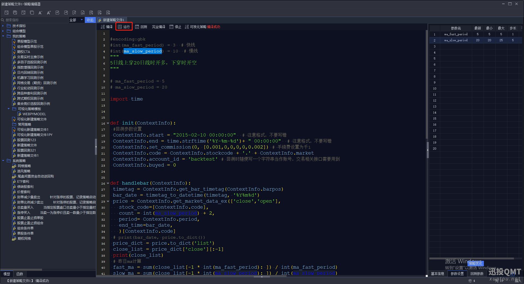Switch to the 函数 bottom tab
This screenshot has height=284, width=524.
[x=20, y=274]
